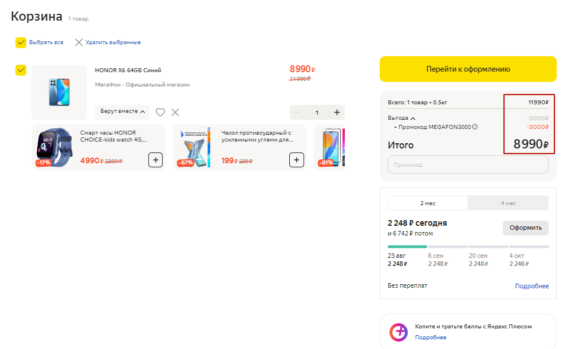Image resolution: width=567 pixels, height=349 pixels.
Task: Focus the 'Промокод' input field
Action: point(468,164)
